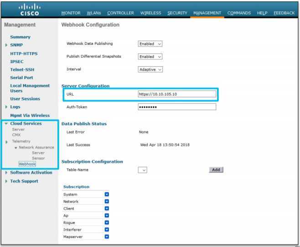
Task: Select Server under Cloud Services
Action: pos(18,130)
